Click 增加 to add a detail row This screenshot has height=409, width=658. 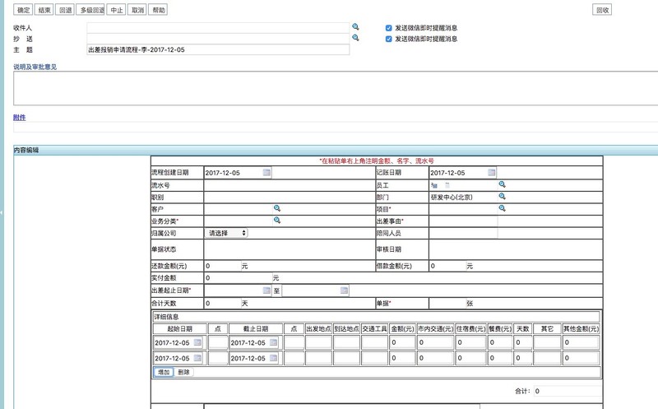tap(164, 372)
